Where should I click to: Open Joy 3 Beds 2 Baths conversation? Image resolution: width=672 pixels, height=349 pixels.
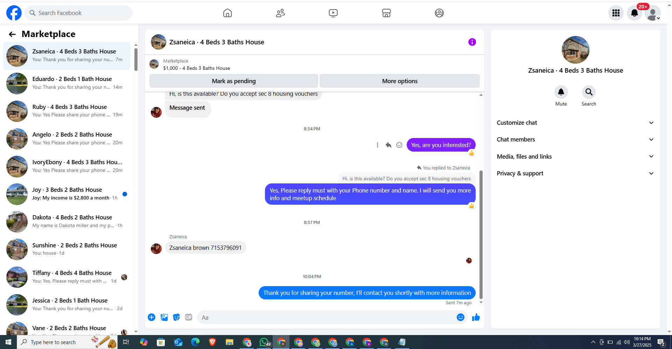(x=67, y=194)
